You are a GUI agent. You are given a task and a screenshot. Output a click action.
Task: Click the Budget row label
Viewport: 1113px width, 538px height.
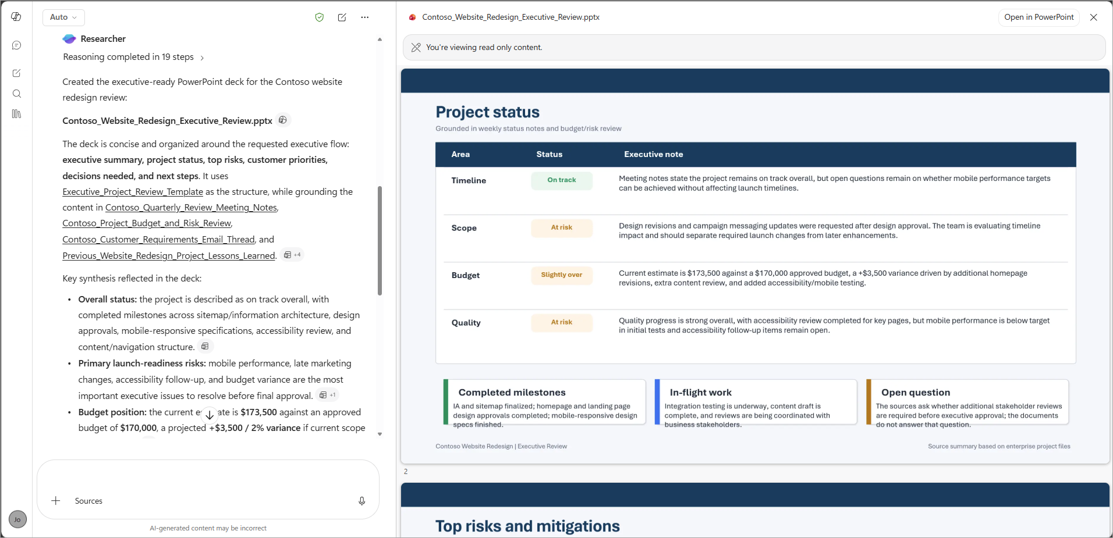[466, 275]
